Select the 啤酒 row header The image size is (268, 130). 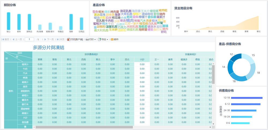click(25, 78)
